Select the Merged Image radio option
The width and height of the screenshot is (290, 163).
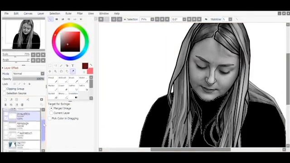point(51,108)
